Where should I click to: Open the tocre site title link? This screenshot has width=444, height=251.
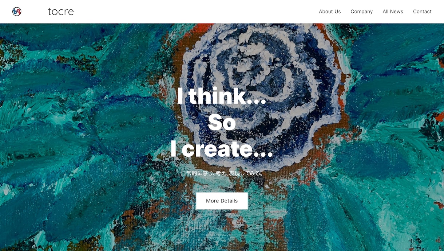coord(61,12)
